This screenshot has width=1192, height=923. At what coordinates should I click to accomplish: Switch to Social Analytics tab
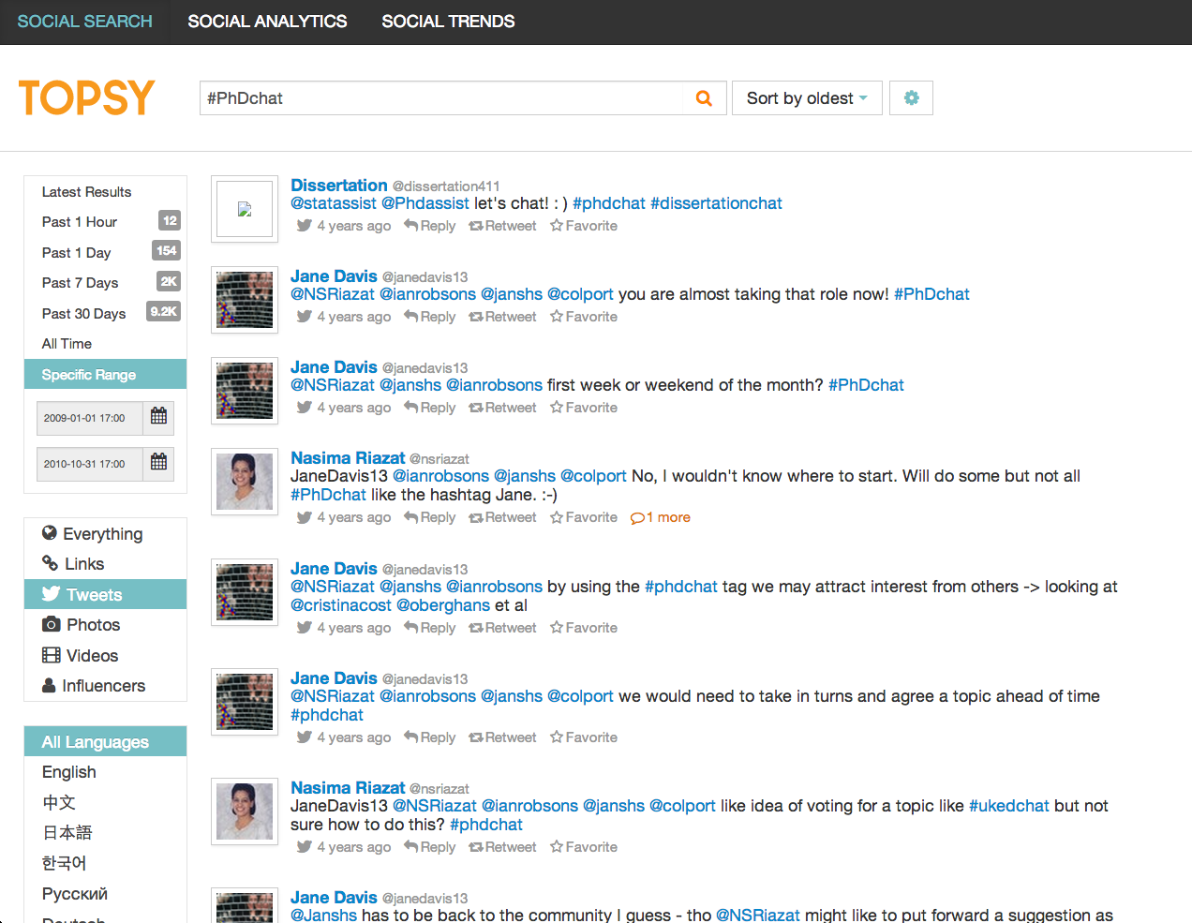point(267,22)
